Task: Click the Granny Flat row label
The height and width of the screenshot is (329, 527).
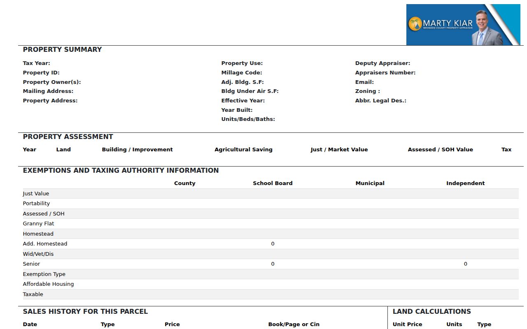Action: pos(39,224)
